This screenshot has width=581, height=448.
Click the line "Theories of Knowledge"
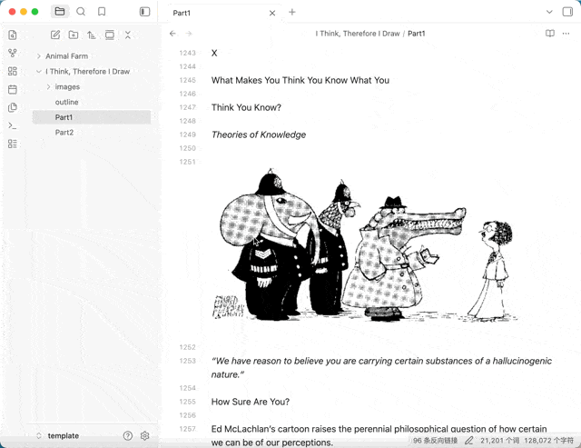[x=259, y=134]
